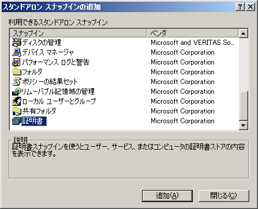Sort by the スナップイン column header
This screenshot has width=258, height=209.
pyautogui.click(x=78, y=33)
